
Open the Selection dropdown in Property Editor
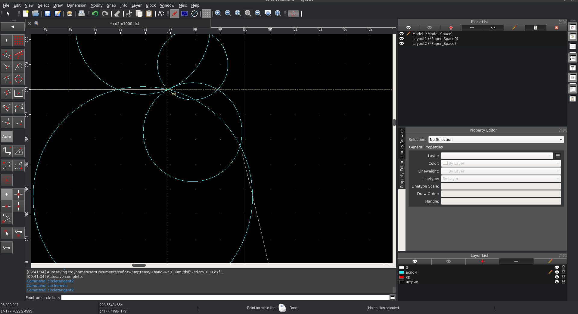coord(496,139)
